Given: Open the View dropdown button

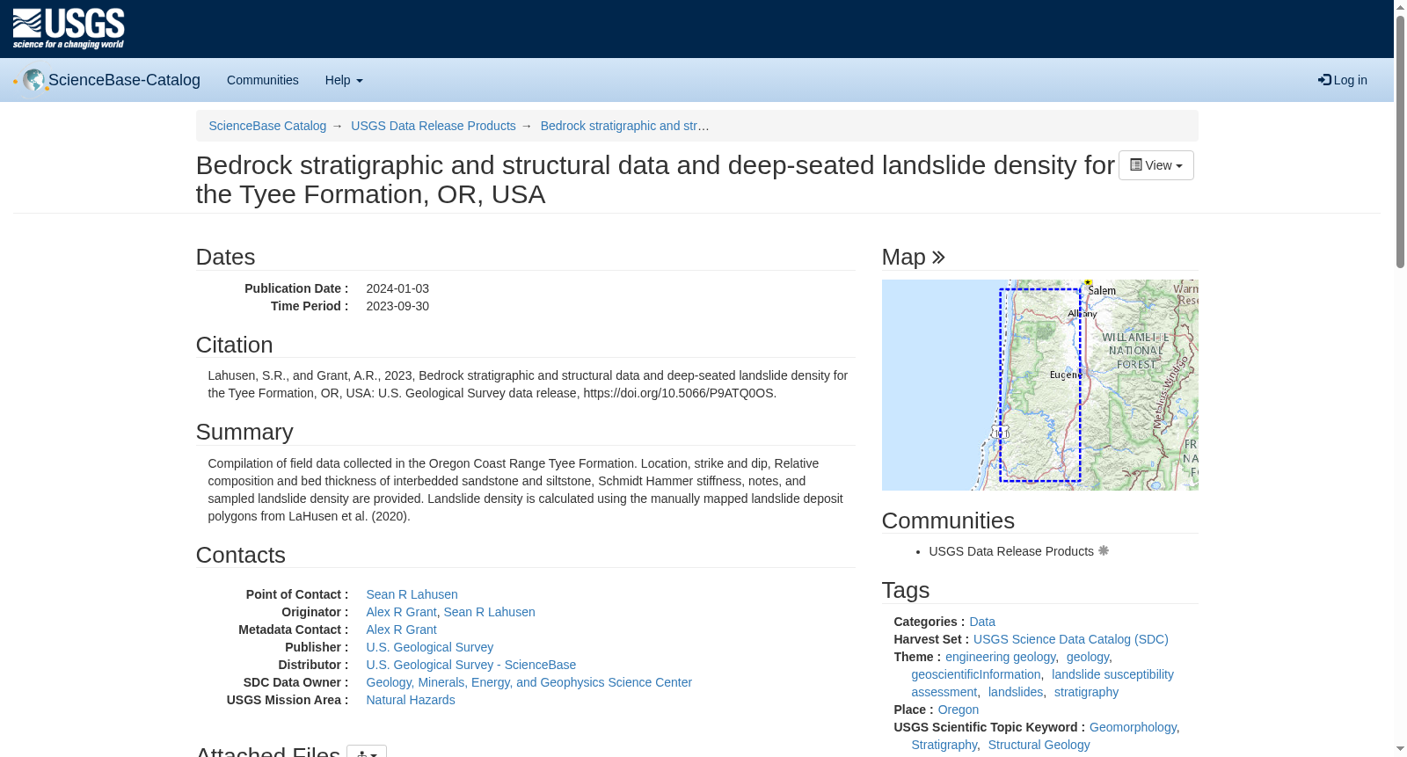Looking at the screenshot, I should coord(1155,165).
